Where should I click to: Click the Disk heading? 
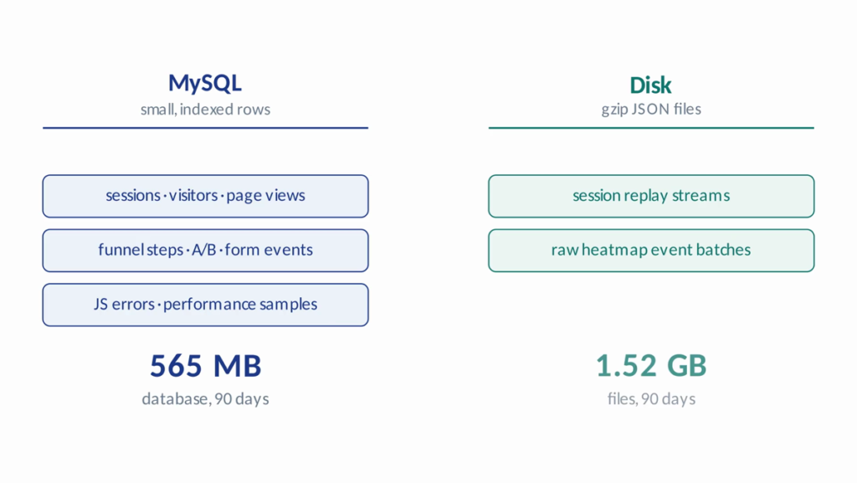650,85
